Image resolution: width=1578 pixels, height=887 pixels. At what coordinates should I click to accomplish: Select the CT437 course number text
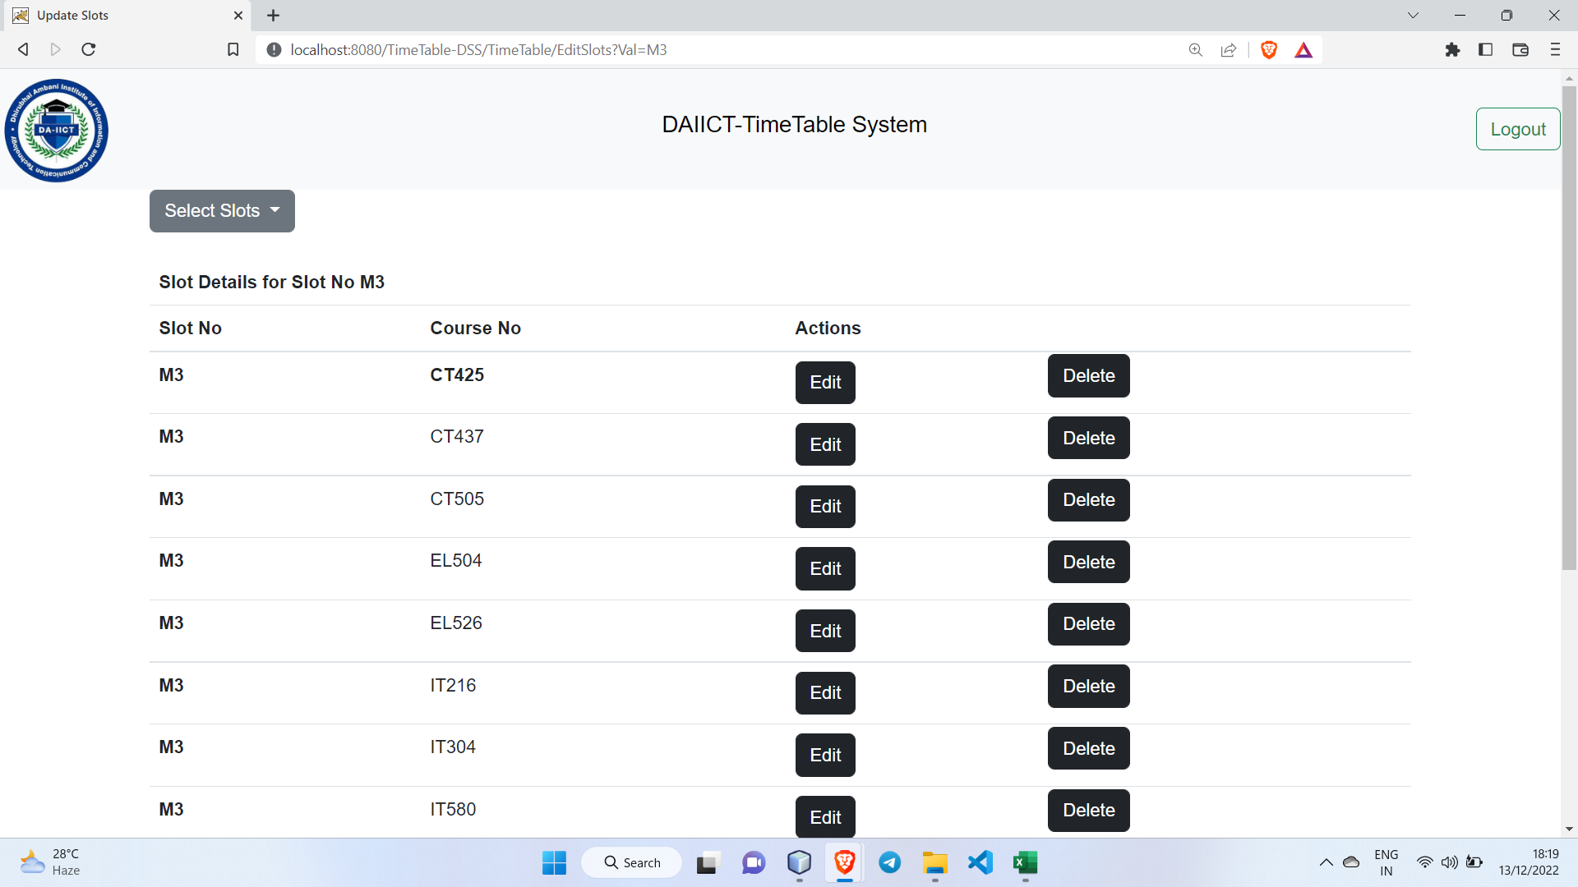457,437
